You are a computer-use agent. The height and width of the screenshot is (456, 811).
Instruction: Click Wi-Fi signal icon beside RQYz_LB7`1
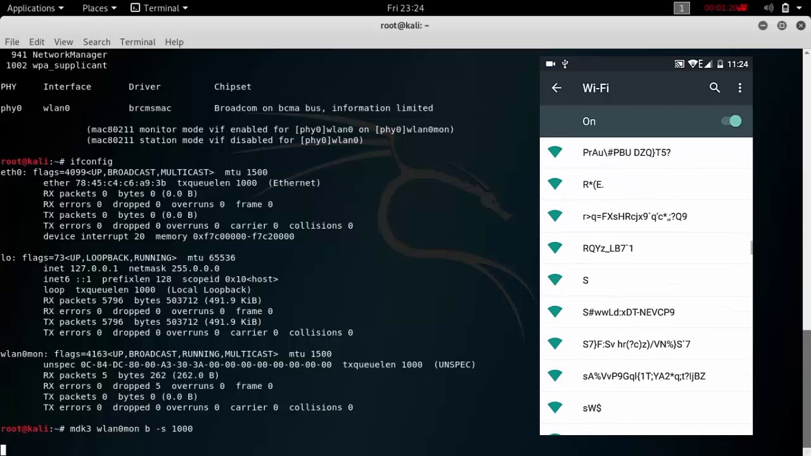click(x=555, y=248)
